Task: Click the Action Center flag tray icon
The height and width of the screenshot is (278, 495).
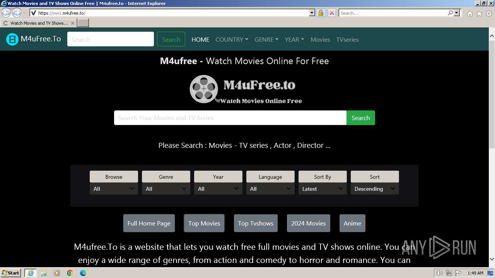Action: pyautogui.click(x=458, y=273)
